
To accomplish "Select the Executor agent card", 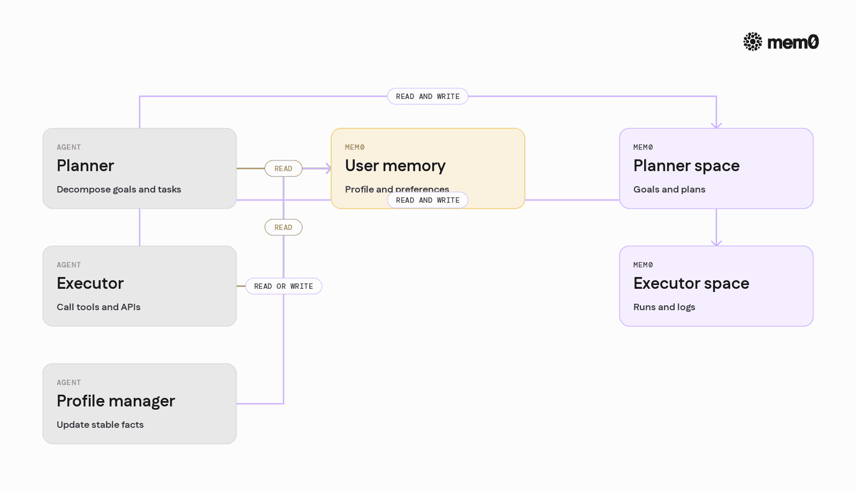I will [x=140, y=286].
